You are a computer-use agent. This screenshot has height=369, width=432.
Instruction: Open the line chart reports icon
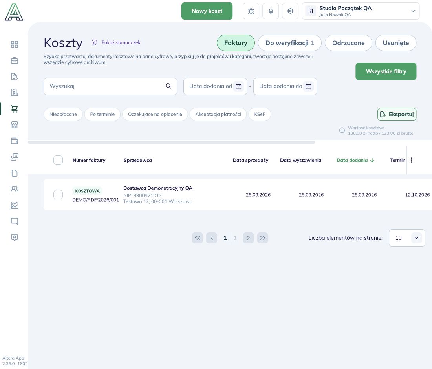click(14, 205)
